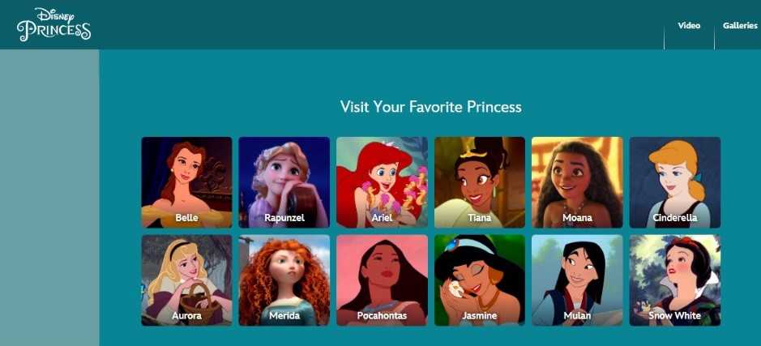Choose the Jasmine princess tile
The width and height of the screenshot is (761, 346).
click(x=480, y=280)
